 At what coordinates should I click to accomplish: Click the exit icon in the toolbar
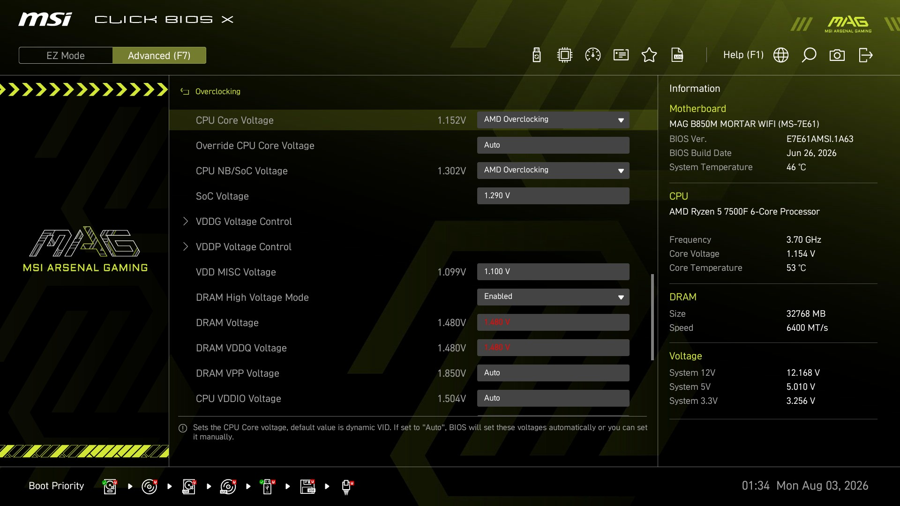pos(865,55)
